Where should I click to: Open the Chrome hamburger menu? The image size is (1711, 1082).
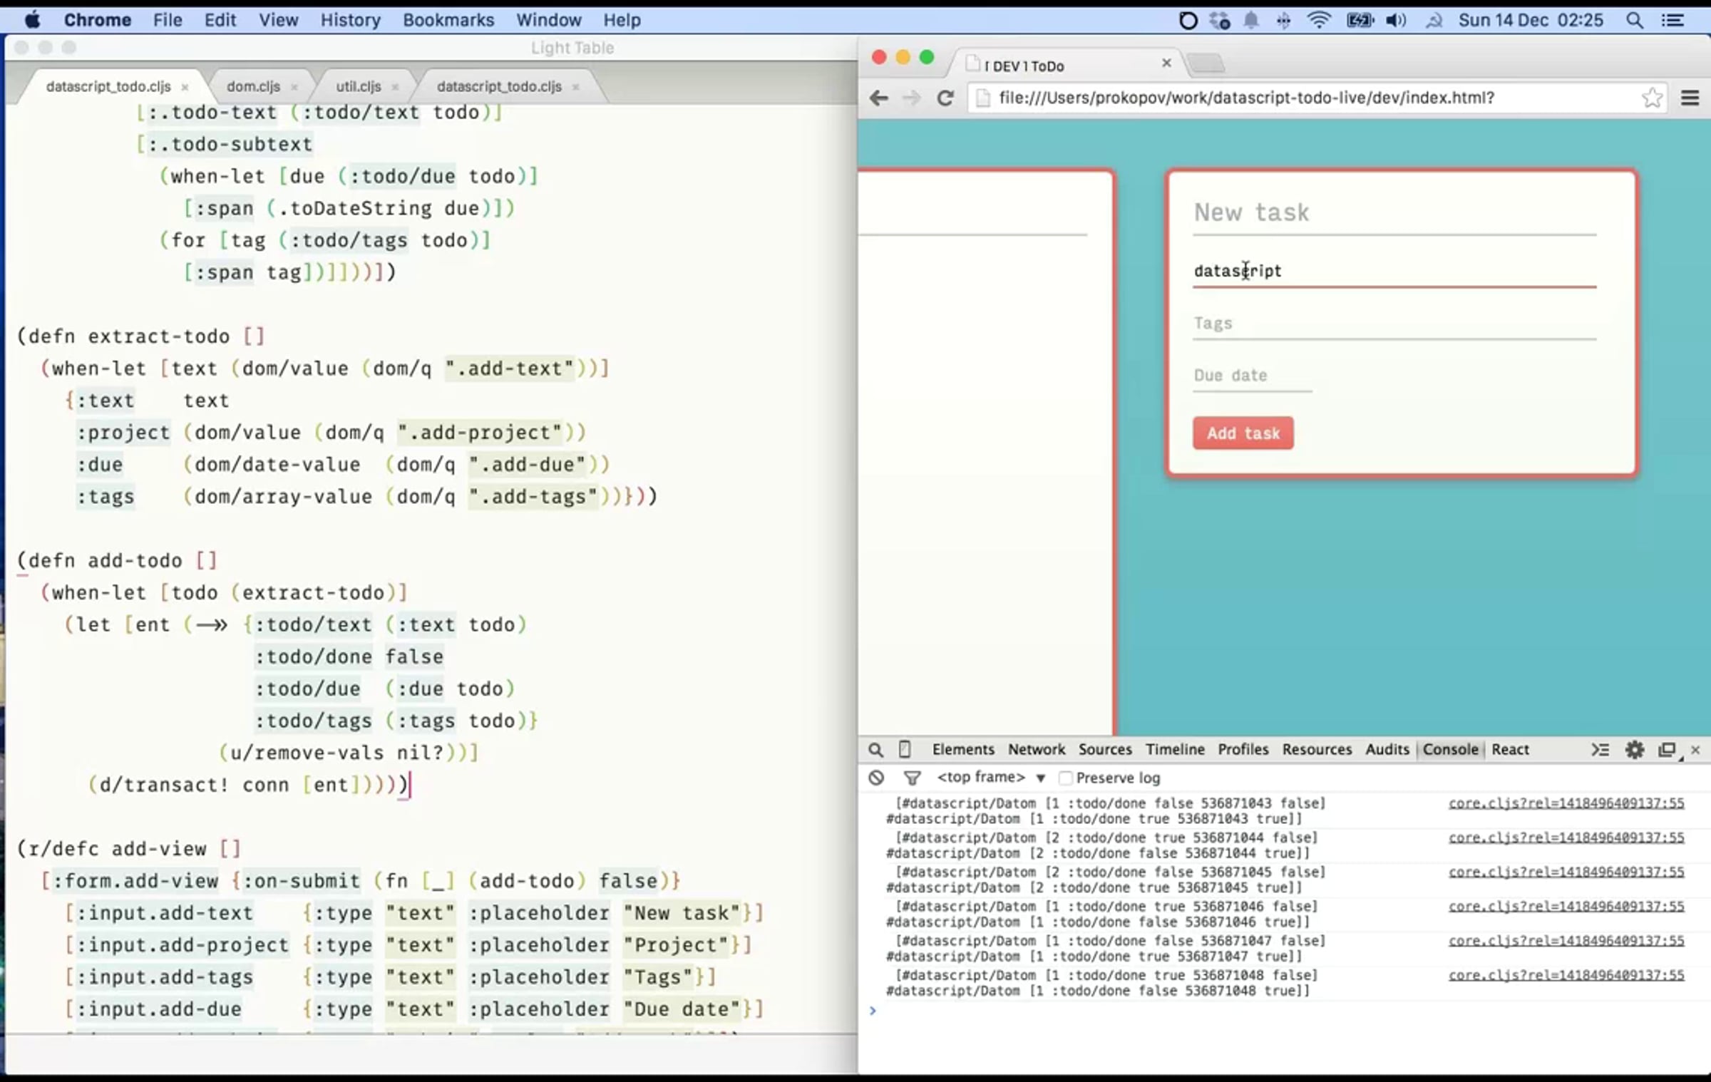[x=1690, y=98]
